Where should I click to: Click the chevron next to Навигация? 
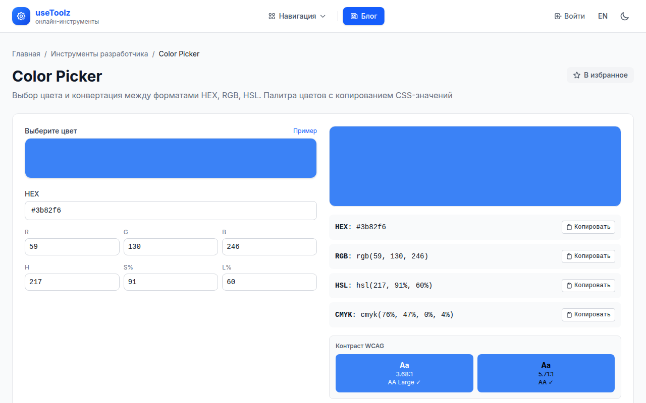323,16
